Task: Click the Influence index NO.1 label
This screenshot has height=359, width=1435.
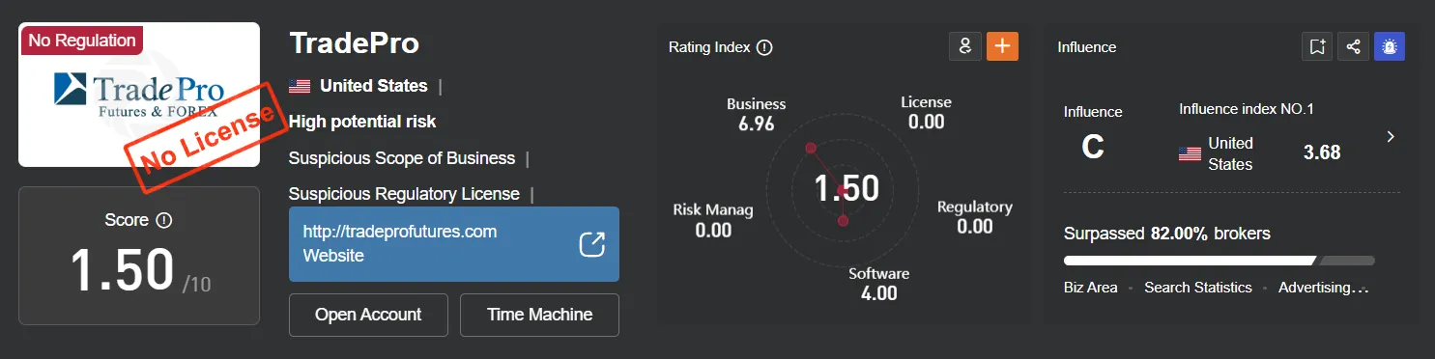Action: click(1247, 109)
